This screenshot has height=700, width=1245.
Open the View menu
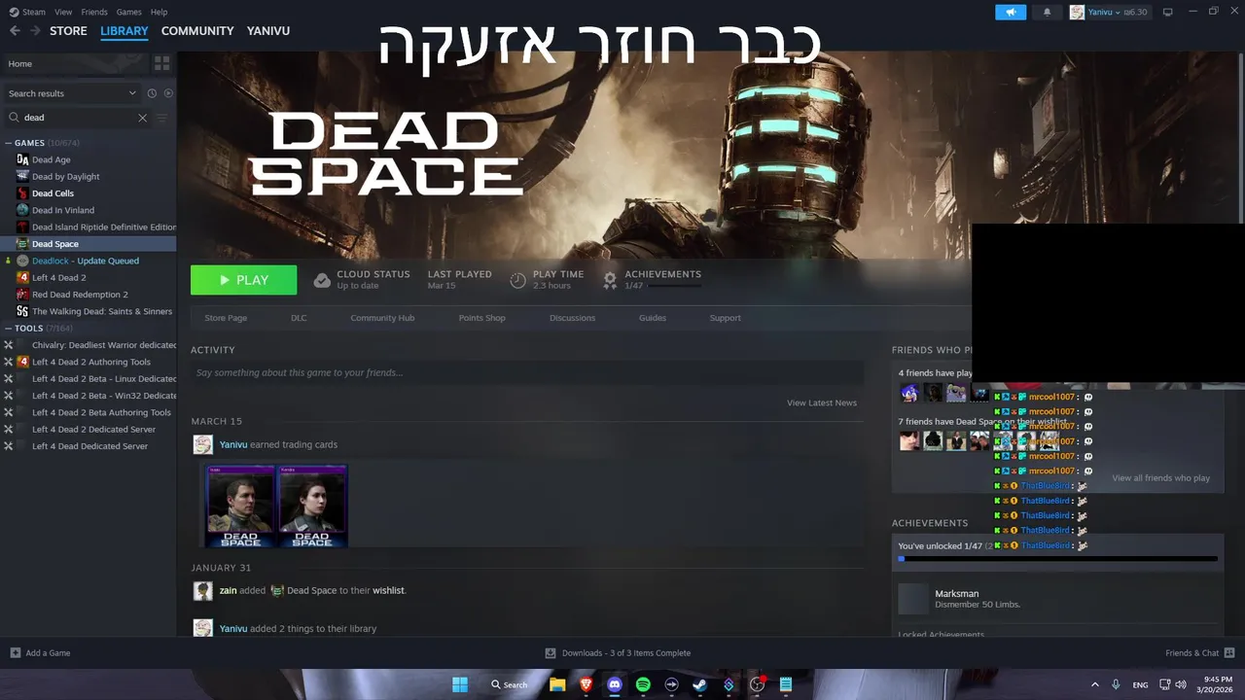(63, 12)
